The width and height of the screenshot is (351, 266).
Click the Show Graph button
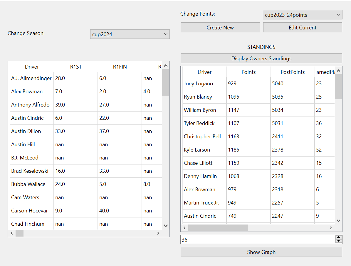[x=261, y=252]
